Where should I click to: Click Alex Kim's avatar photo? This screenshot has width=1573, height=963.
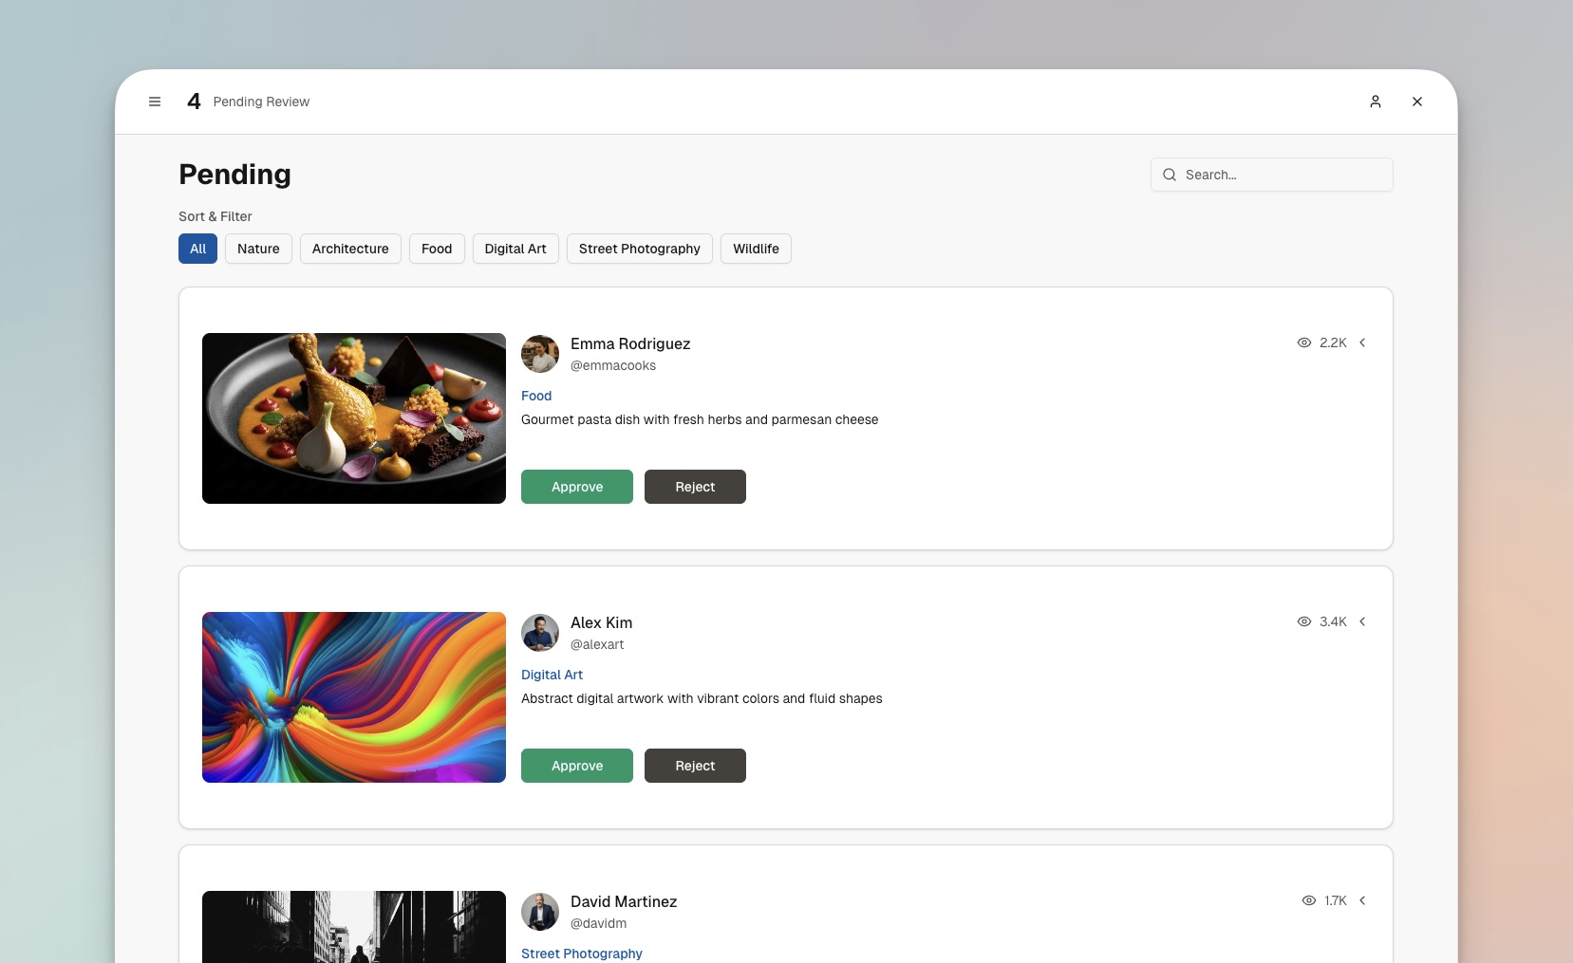click(540, 633)
